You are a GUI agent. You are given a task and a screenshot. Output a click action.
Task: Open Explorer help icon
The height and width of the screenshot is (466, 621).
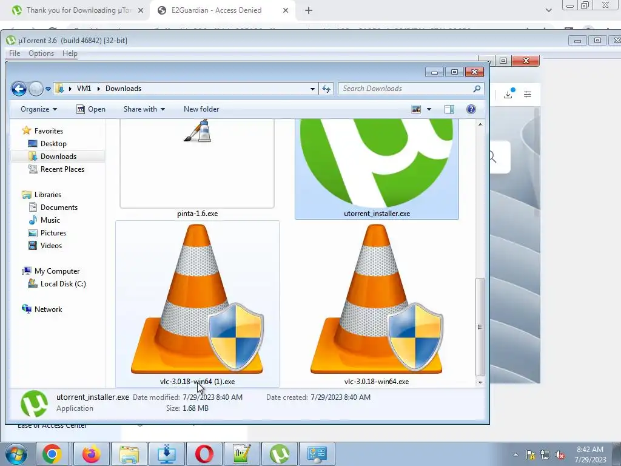471,109
